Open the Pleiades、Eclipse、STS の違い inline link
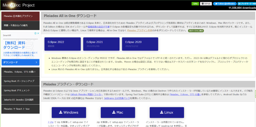Screen dimensions: 256x127 point(186,94)
